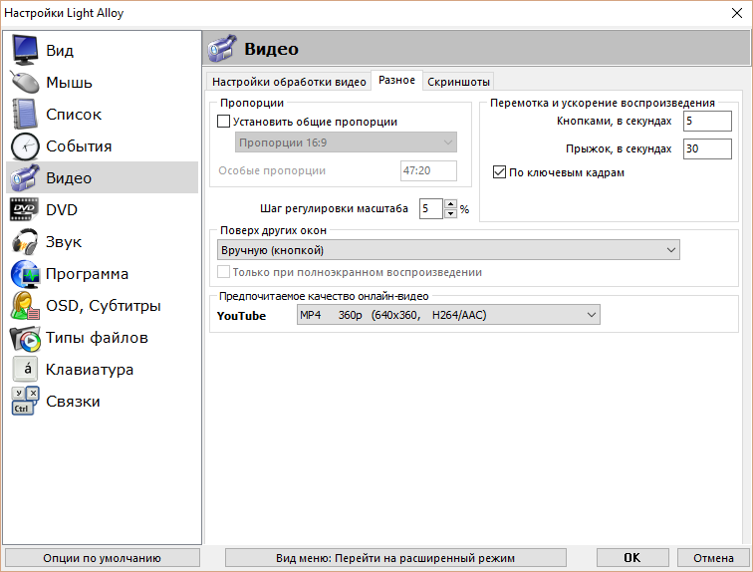Open OSD, Субтитры settings section
This screenshot has width=753, height=572.
click(102, 306)
